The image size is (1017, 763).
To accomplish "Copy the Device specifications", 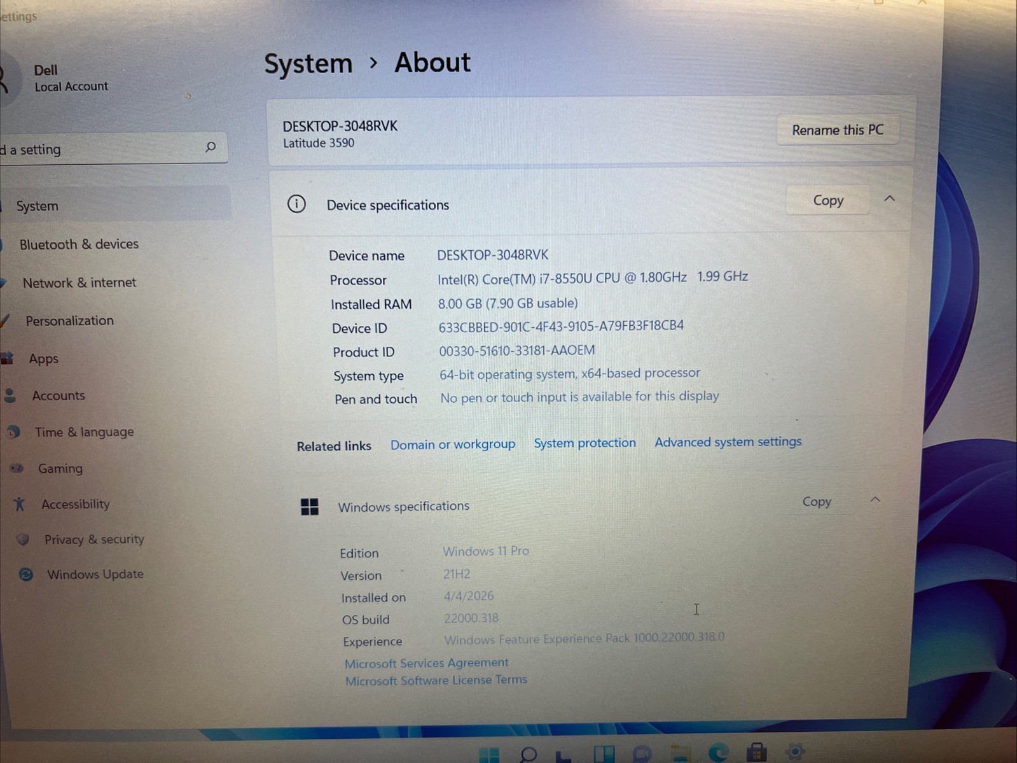I will (828, 200).
